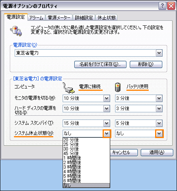Open monitor power-off dropdown for plugged in
The image size is (177, 191).
106,98
